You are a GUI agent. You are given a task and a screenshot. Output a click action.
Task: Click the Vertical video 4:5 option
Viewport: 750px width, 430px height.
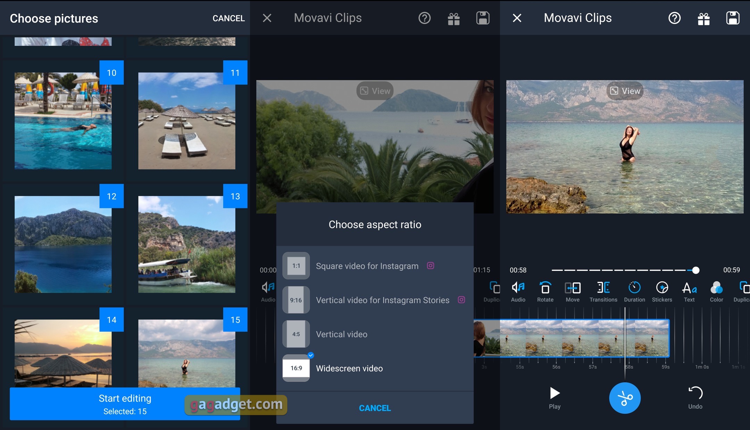(375, 334)
